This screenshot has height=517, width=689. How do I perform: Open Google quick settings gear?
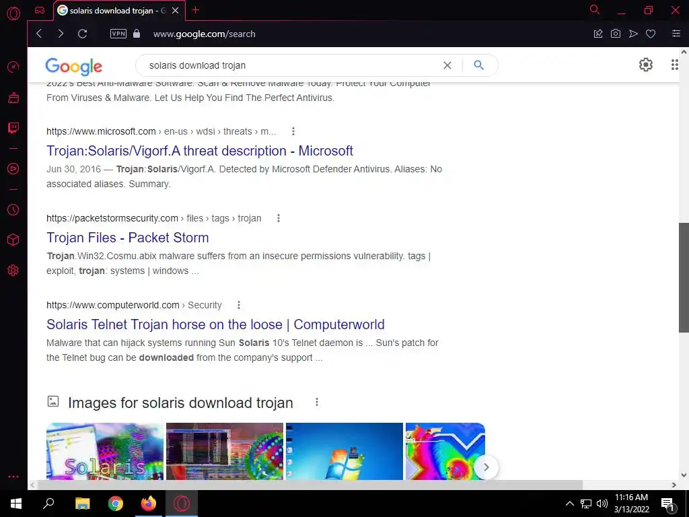tap(645, 65)
